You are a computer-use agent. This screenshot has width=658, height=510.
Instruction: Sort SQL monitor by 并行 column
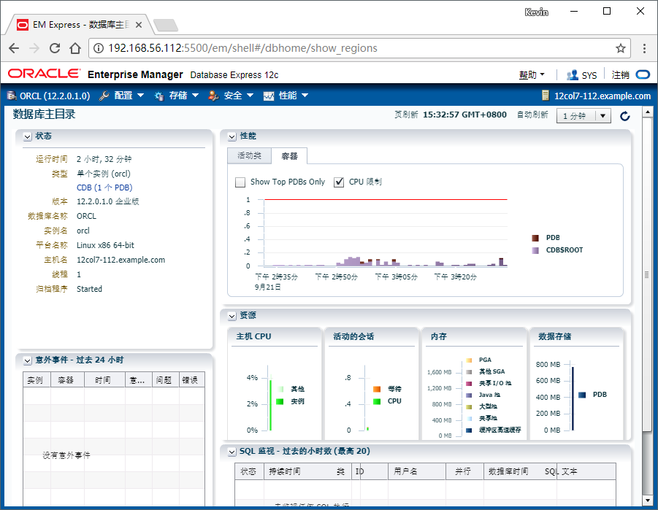pyautogui.click(x=464, y=471)
